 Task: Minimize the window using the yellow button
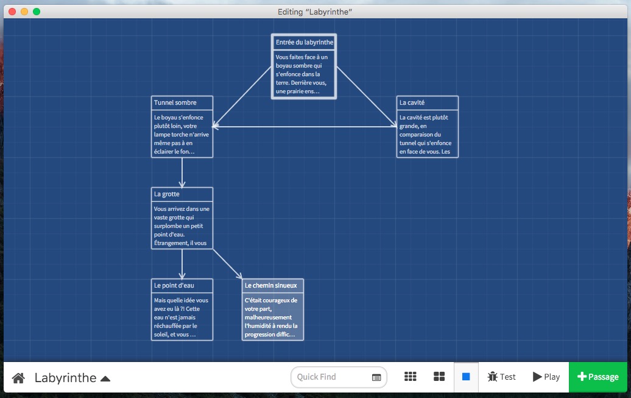pyautogui.click(x=24, y=12)
